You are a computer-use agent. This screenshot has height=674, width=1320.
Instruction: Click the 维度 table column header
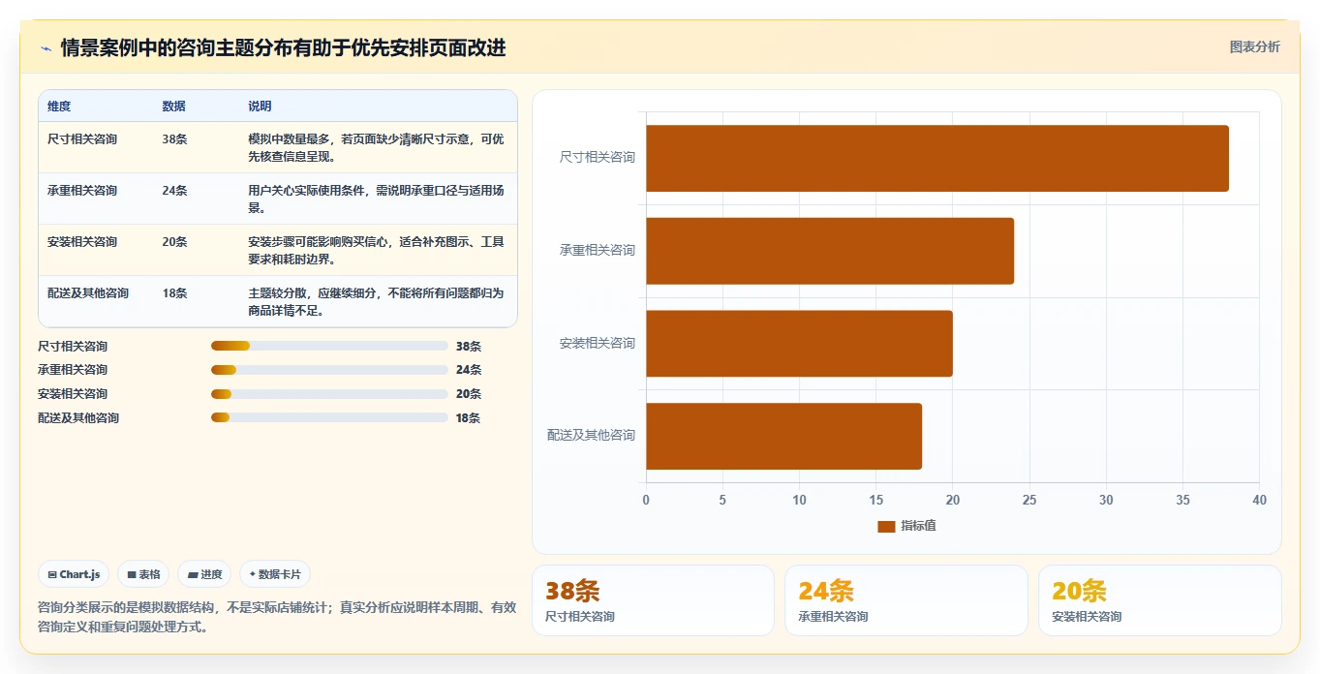[x=59, y=107]
